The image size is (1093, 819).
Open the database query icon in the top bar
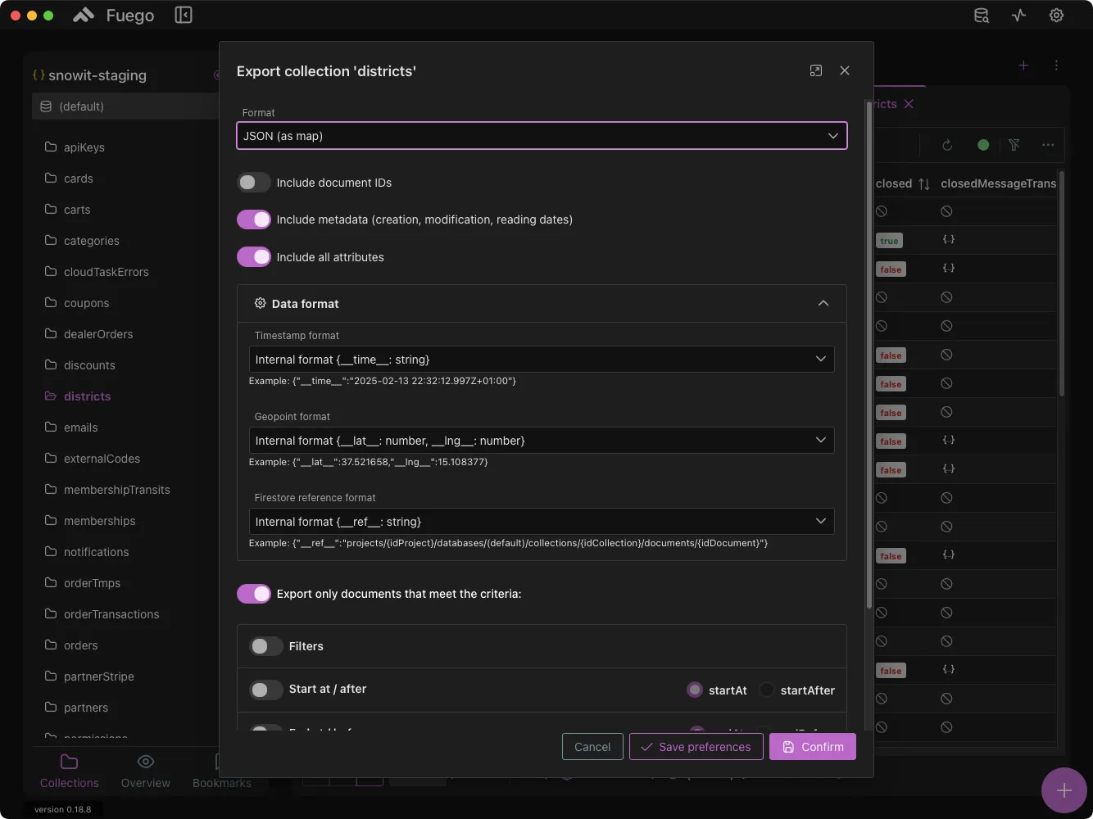(981, 15)
